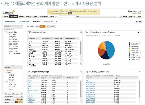Set time duration to 8 Hours
Image resolution: width=145 pixels, height=105 pixels.
point(43,27)
